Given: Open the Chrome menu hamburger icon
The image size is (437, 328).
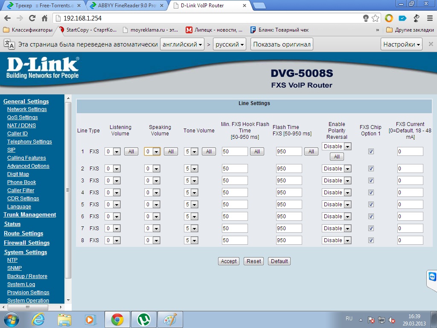Looking at the screenshot, I should tap(430, 18).
